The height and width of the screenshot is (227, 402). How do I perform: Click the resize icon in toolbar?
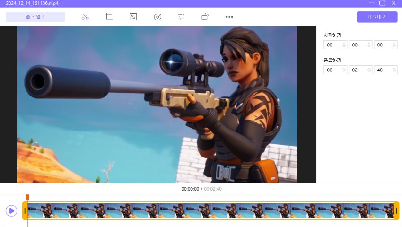click(x=133, y=17)
